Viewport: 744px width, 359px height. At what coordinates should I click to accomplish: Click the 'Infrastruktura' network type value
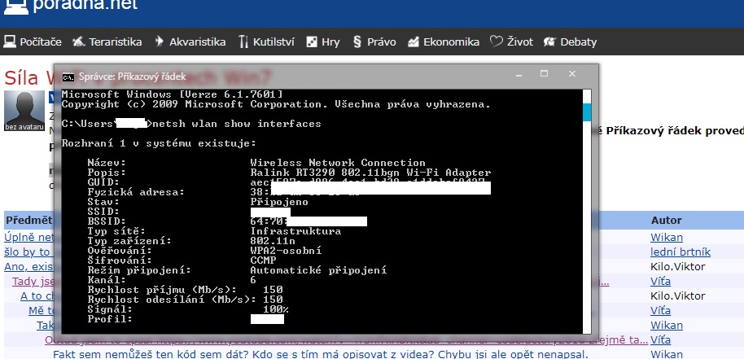[295, 231]
